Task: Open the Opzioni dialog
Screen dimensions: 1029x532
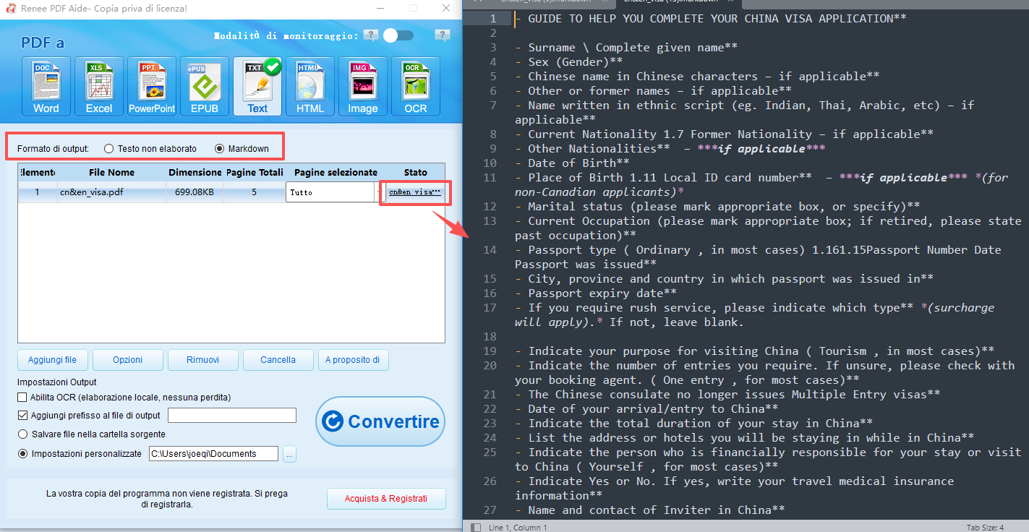Action: [127, 359]
